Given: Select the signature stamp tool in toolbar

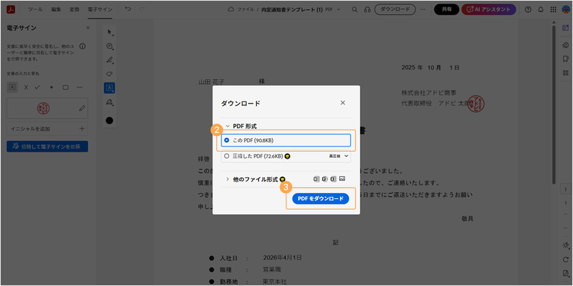Looking at the screenshot, I should tap(109, 103).
